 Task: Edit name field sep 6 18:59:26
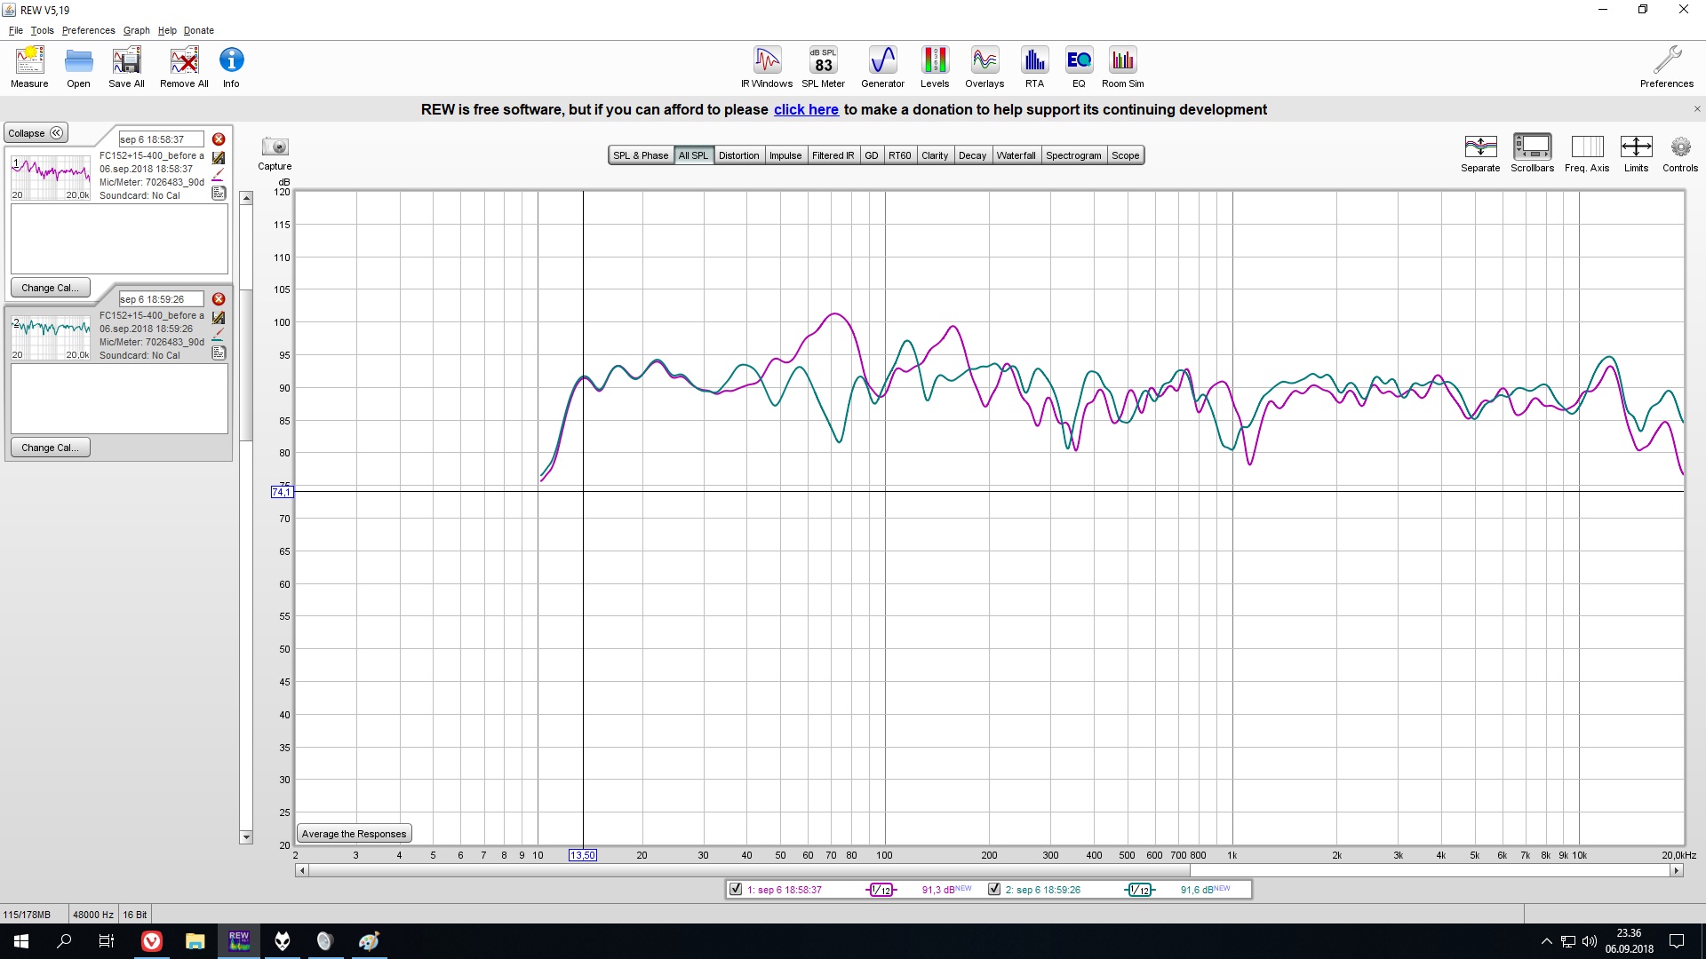161,299
